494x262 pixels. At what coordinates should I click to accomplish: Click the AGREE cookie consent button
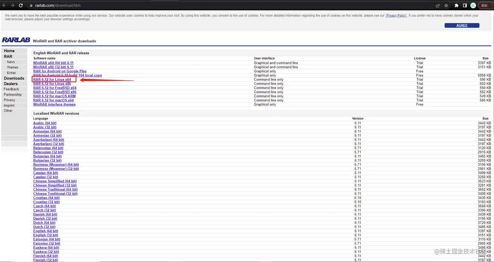(x=462, y=25)
